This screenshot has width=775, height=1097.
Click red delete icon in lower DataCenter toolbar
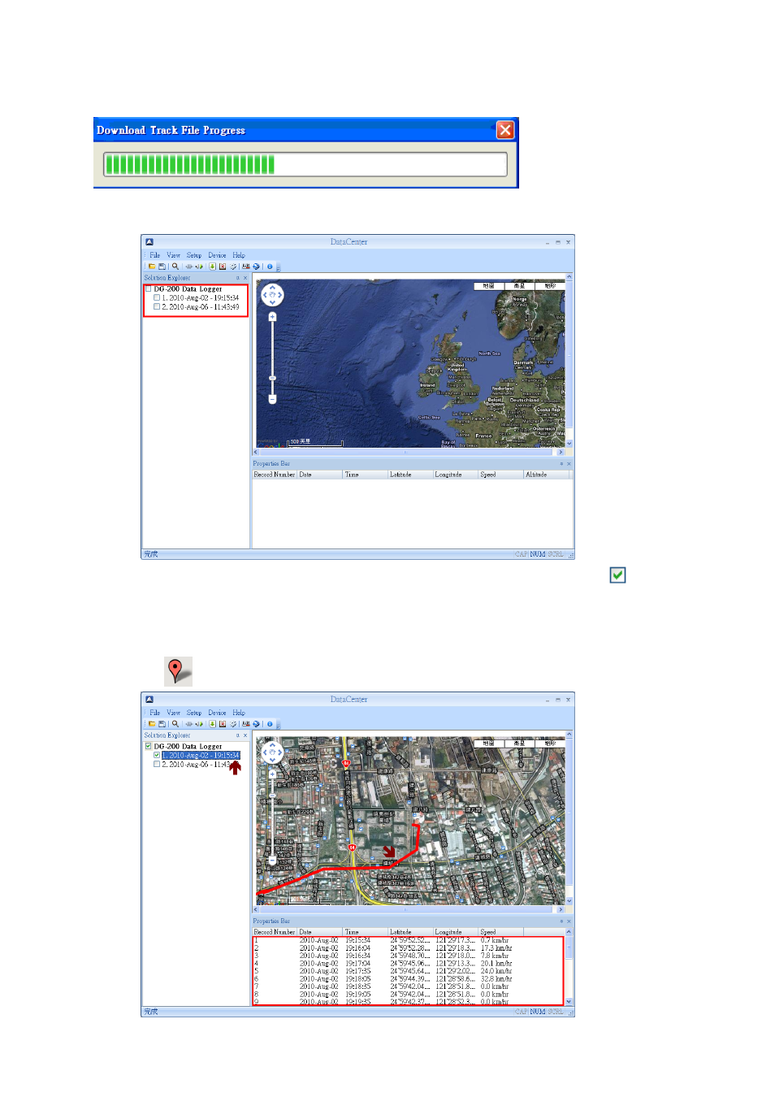click(x=223, y=723)
